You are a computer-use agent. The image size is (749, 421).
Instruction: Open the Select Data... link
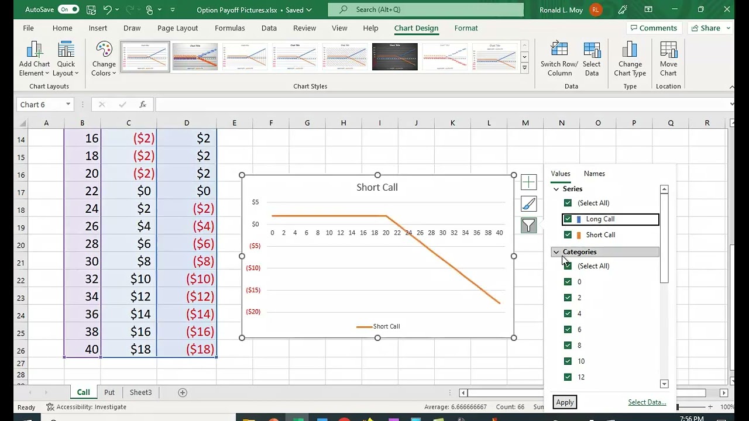pos(647,402)
